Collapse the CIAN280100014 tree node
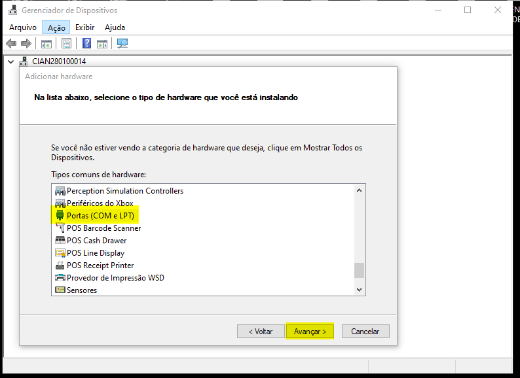This screenshot has width=520, height=378. 11,61
